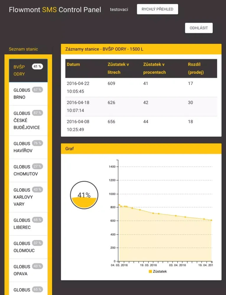
Task: Click the difference value 17
Action: click(191, 83)
